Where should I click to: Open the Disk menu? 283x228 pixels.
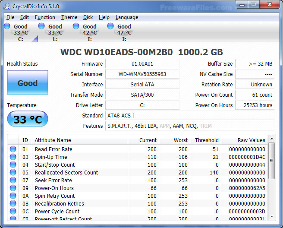click(x=88, y=17)
